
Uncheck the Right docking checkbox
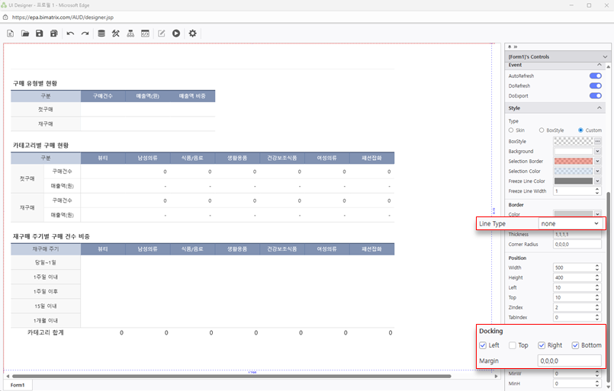click(542, 345)
